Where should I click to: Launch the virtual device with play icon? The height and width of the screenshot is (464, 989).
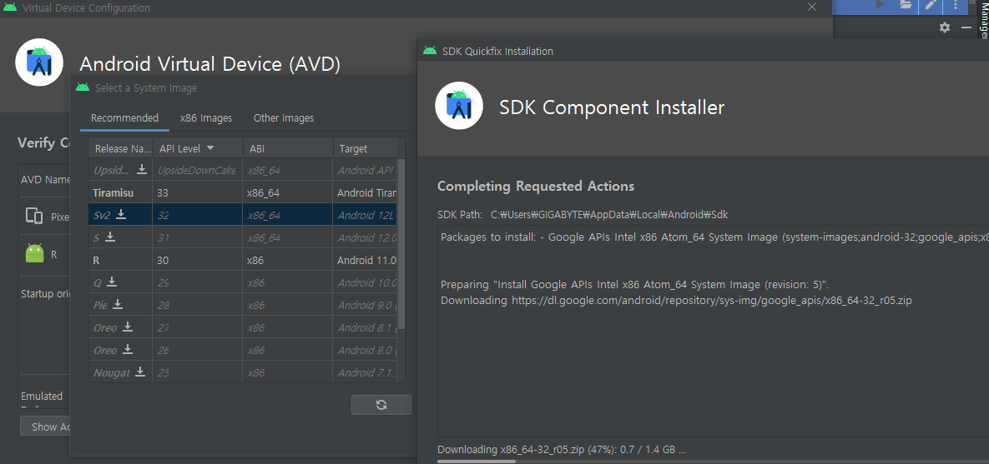(881, 5)
